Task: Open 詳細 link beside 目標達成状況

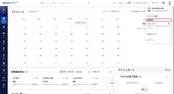Action: coord(27,72)
